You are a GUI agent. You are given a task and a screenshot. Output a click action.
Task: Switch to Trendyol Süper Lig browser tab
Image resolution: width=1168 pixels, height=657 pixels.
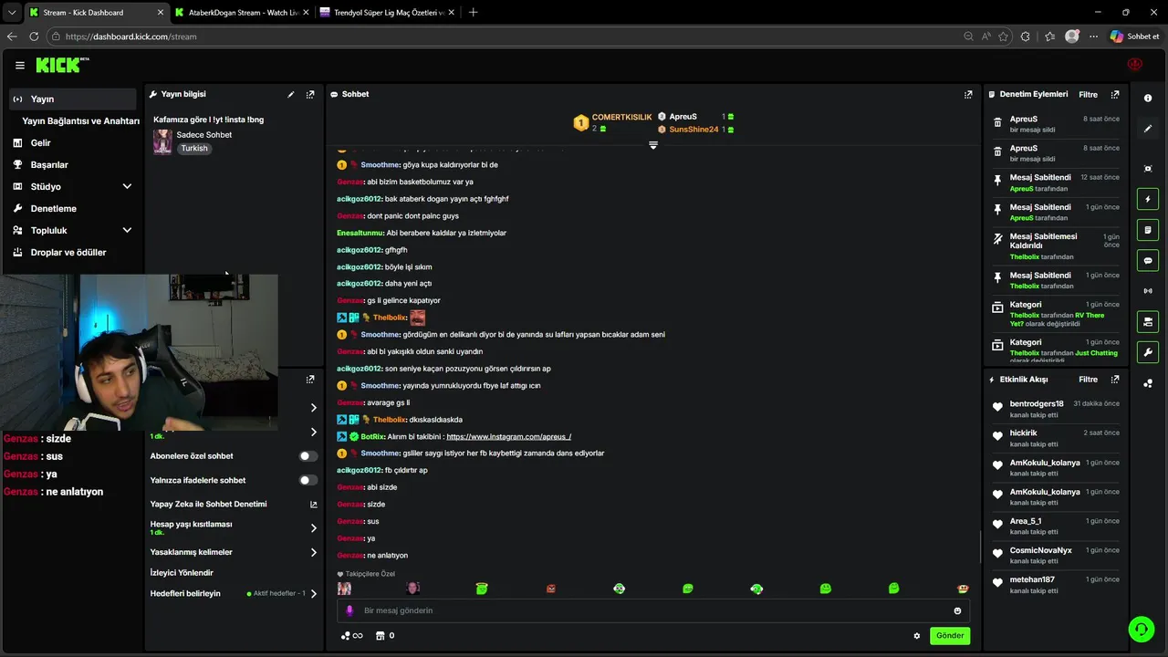pyautogui.click(x=389, y=13)
